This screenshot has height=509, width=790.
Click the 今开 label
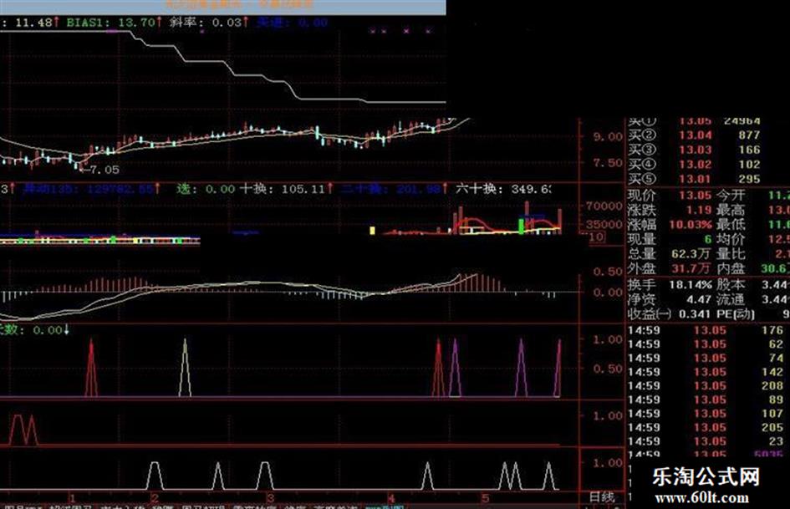(x=731, y=195)
